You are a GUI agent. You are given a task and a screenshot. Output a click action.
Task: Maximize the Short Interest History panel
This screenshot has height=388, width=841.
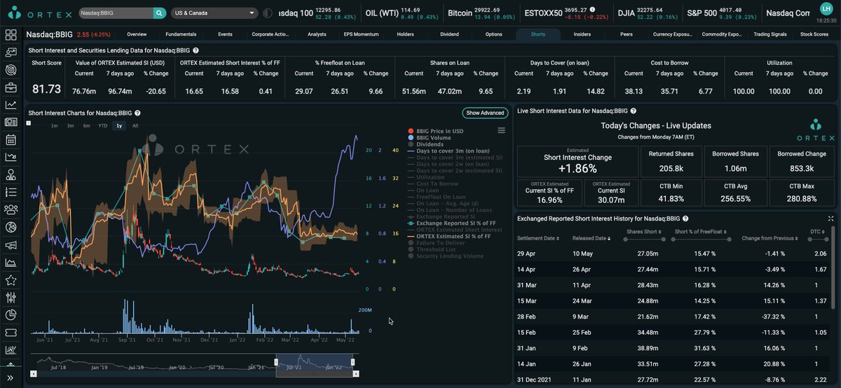point(830,219)
